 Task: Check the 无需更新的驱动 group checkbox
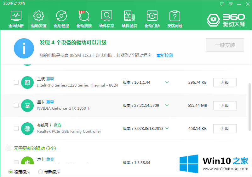(x=9, y=148)
